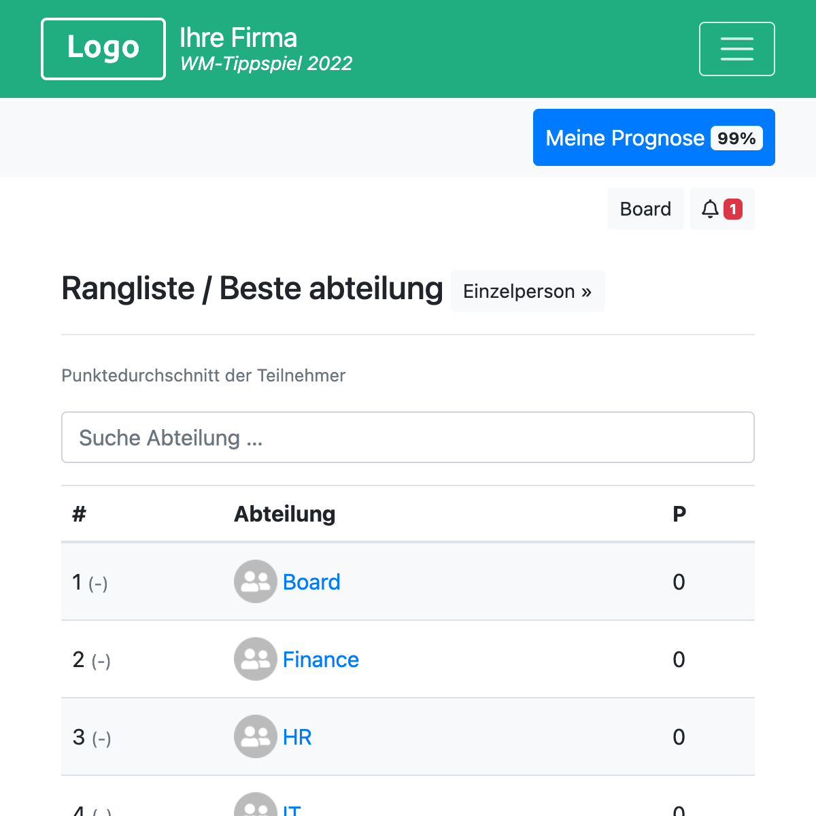This screenshot has height=816, width=816.
Task: Open the Finance department page
Action: 320,660
